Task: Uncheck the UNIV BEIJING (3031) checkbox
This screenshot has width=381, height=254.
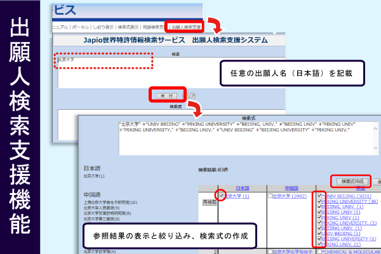Action: point(319,197)
